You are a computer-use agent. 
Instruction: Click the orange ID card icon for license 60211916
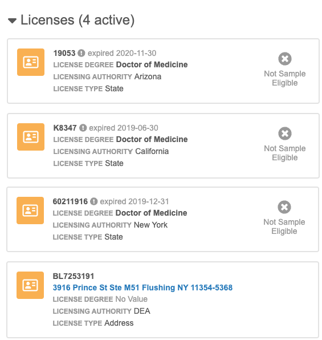point(30,211)
